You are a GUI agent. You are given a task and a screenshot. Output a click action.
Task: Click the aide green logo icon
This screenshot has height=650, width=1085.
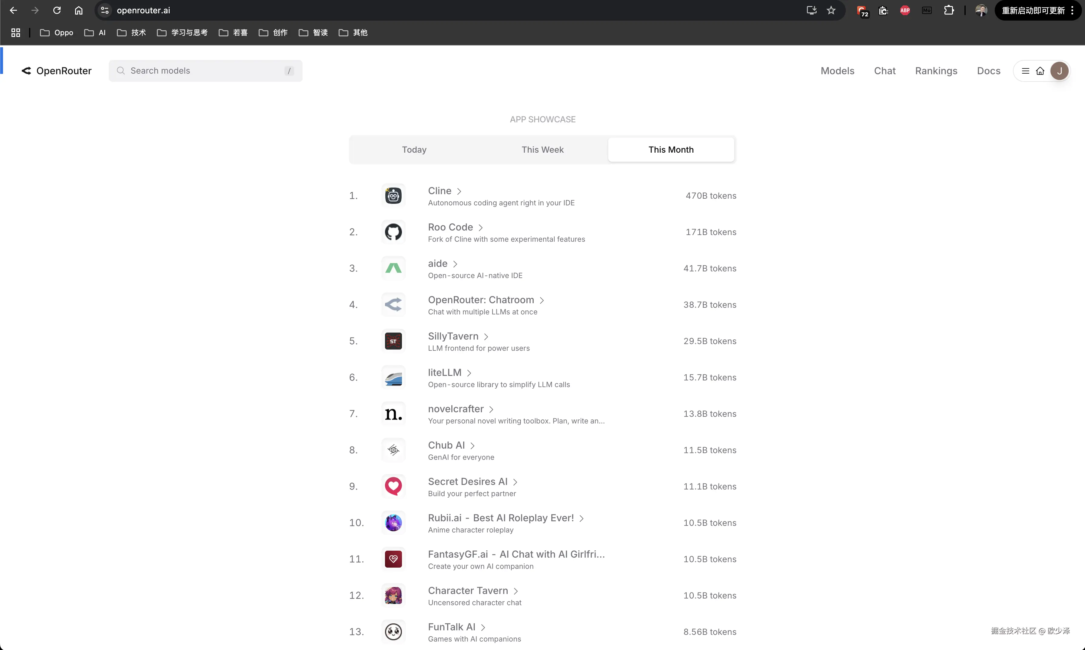click(x=393, y=268)
